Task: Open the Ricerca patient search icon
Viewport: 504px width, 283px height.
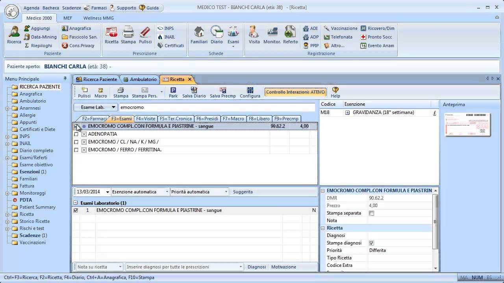Action: tap(14, 35)
